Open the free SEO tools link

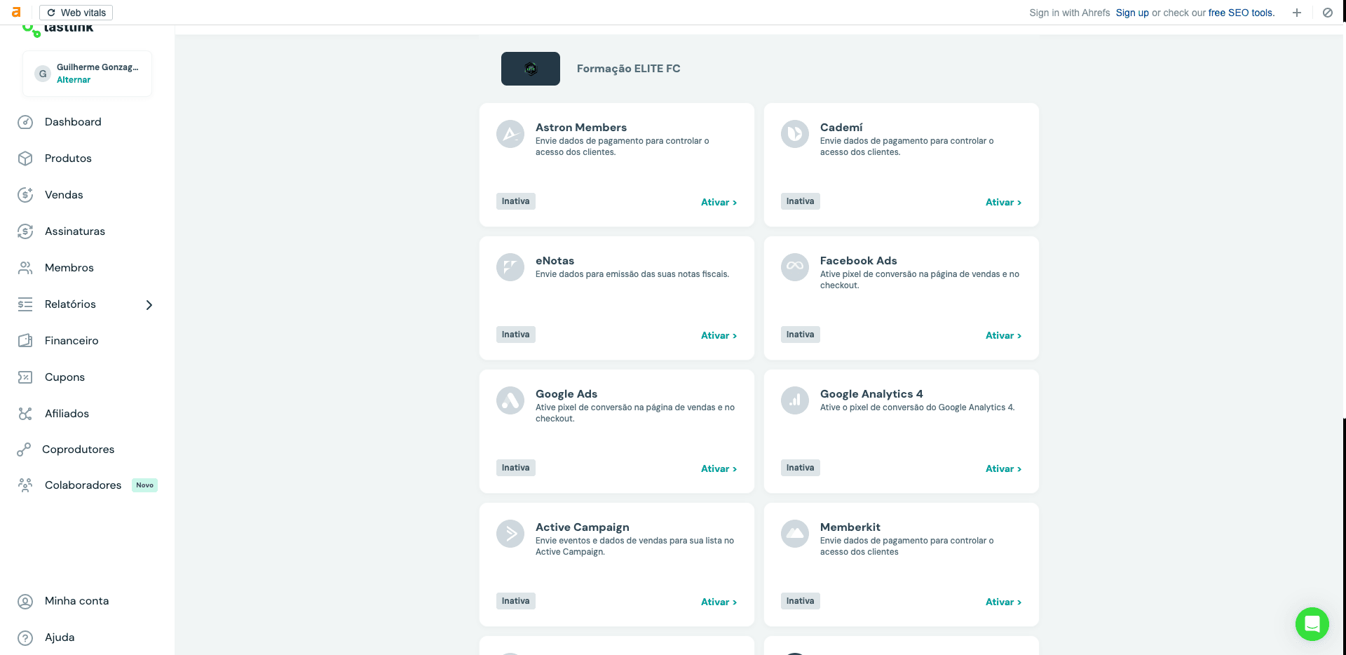click(1242, 13)
